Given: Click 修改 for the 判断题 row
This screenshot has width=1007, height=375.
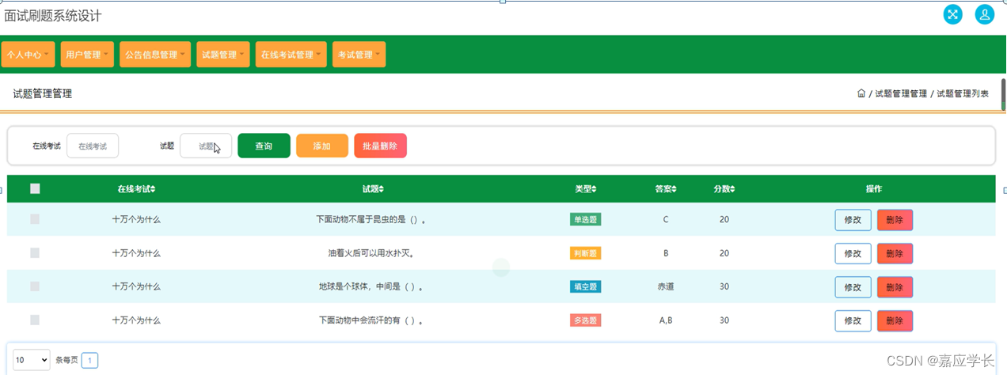Looking at the screenshot, I should point(853,253).
